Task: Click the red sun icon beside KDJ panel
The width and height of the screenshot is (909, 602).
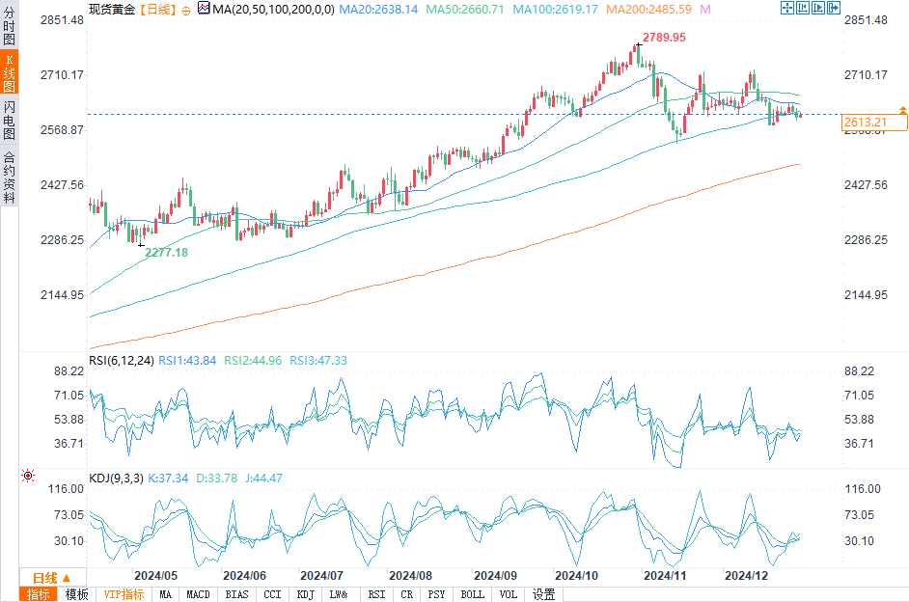Action: point(28,476)
